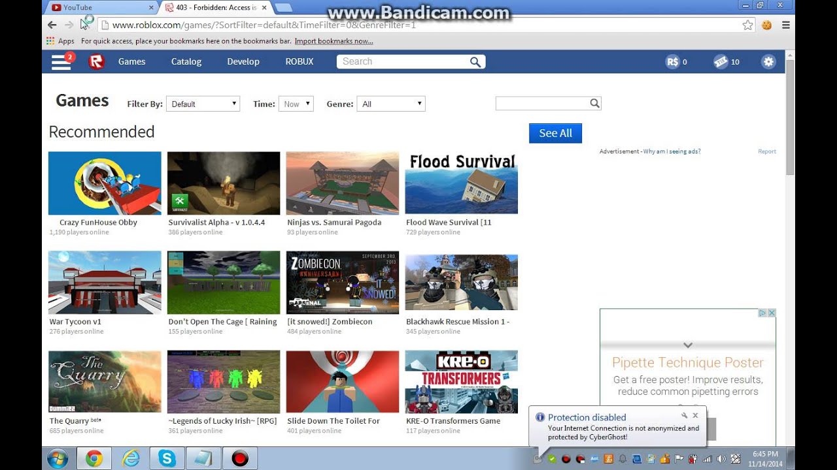837x470 pixels.
Task: Click the Import bookmarks now link
Action: point(333,41)
